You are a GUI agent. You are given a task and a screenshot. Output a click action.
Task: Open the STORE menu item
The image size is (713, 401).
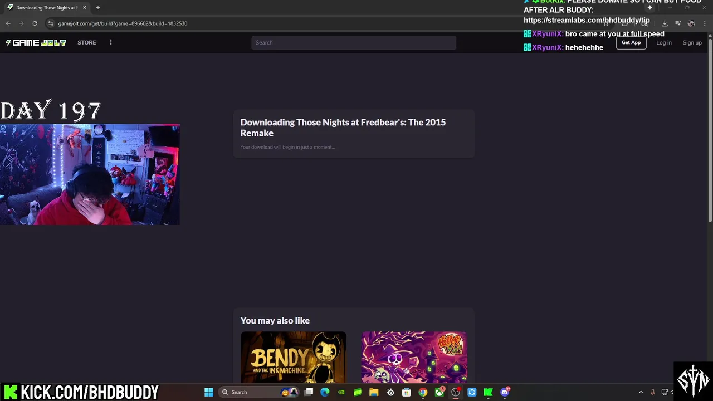[x=86, y=42]
